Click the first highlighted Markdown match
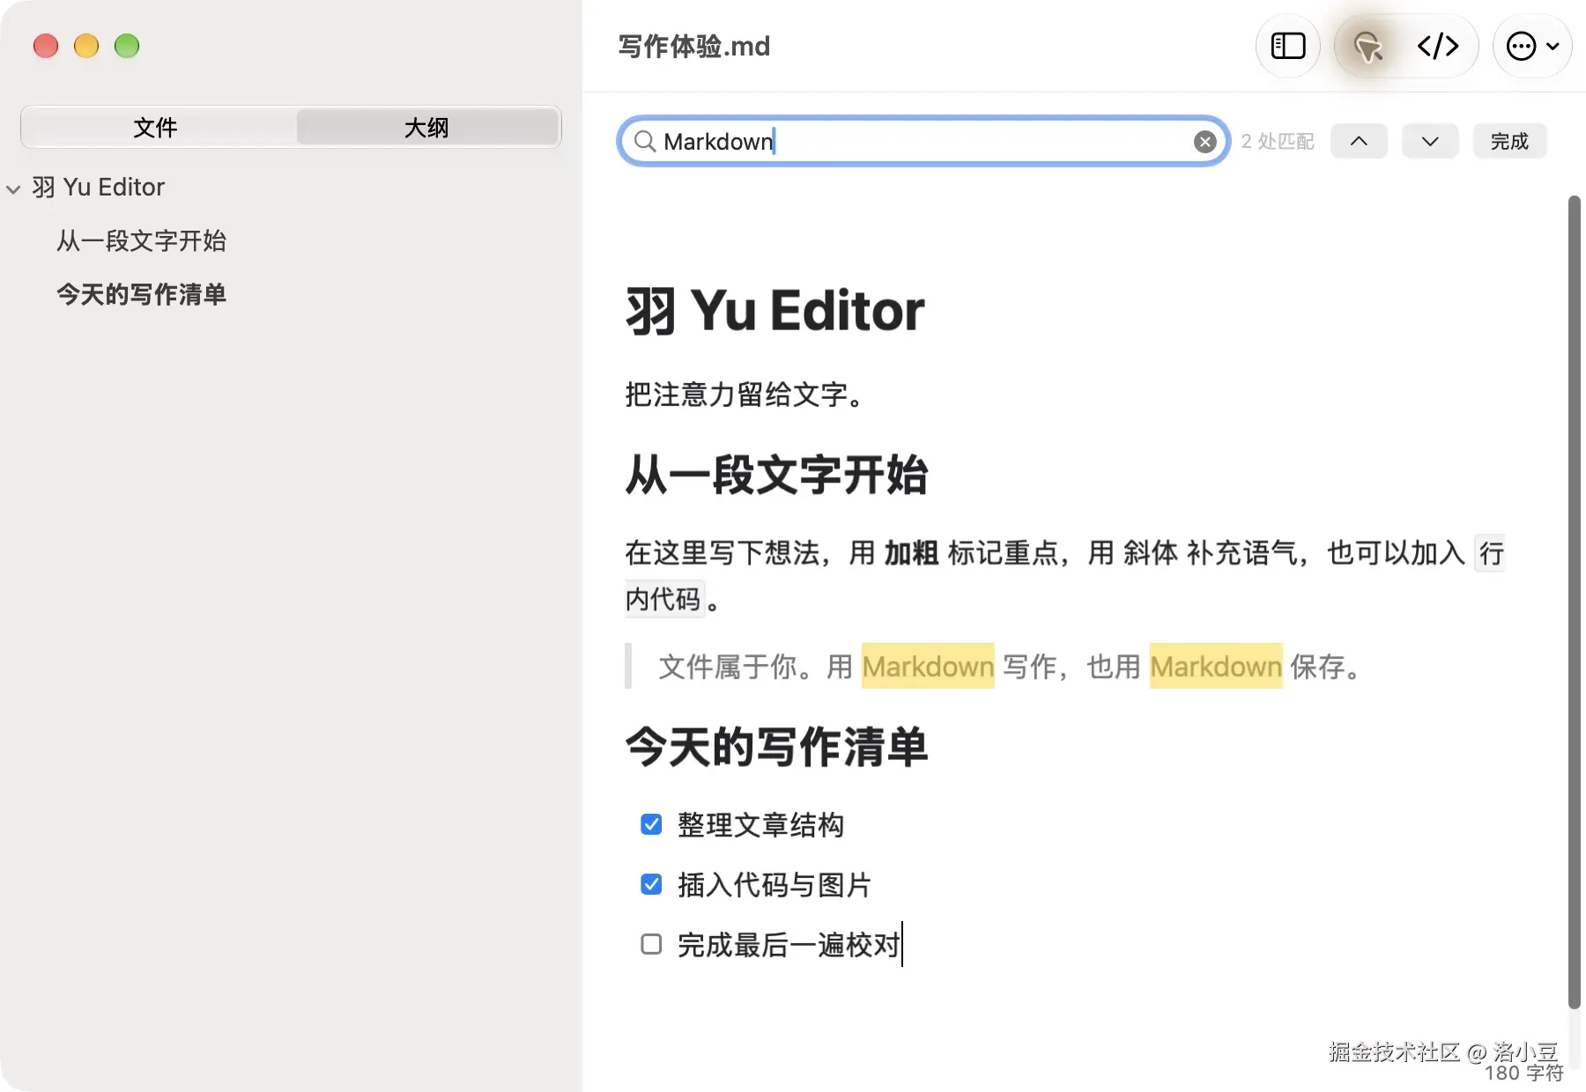The width and height of the screenshot is (1586, 1092). pyautogui.click(x=928, y=667)
